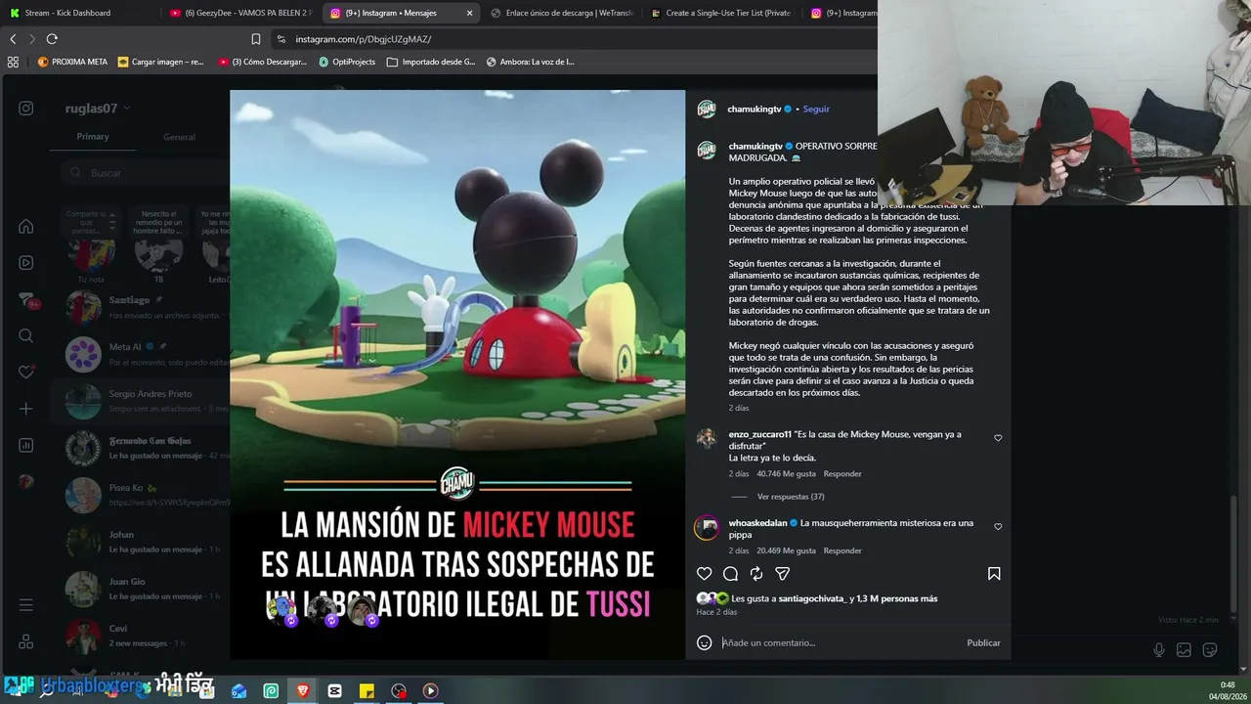This screenshot has width=1251, height=704.
Task: Open the Meta AI conversation
Action: point(142,354)
